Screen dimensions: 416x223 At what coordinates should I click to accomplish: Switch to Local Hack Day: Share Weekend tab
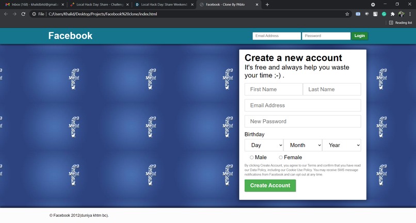click(x=164, y=5)
